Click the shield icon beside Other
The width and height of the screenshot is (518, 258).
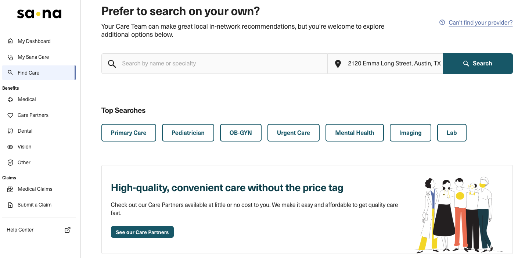click(x=10, y=162)
